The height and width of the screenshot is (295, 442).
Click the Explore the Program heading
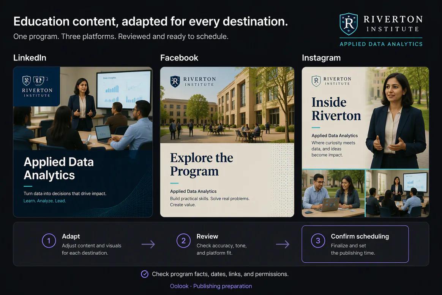click(202, 164)
